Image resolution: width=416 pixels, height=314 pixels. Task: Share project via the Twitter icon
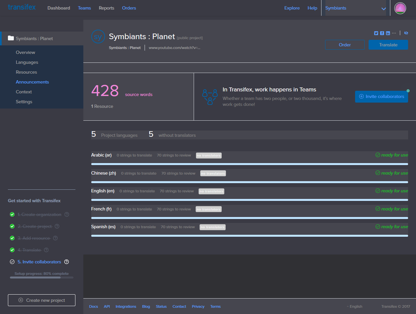pos(376,33)
